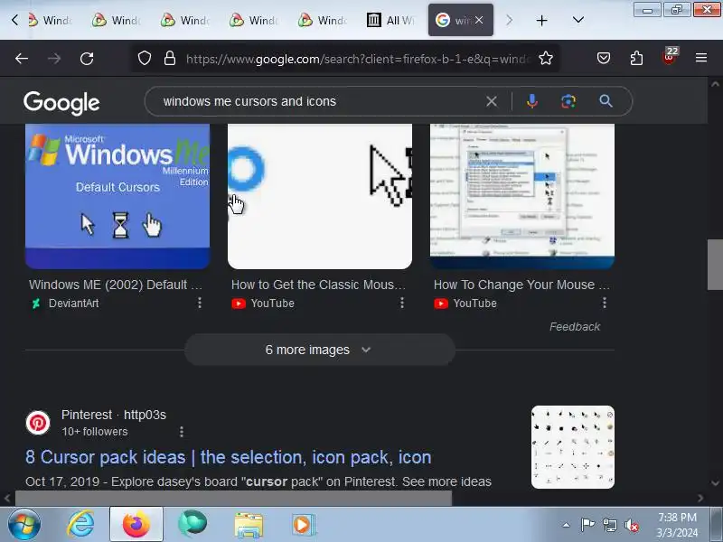The image size is (723, 542).
Task: Close the active Google tab
Action: 479,20
